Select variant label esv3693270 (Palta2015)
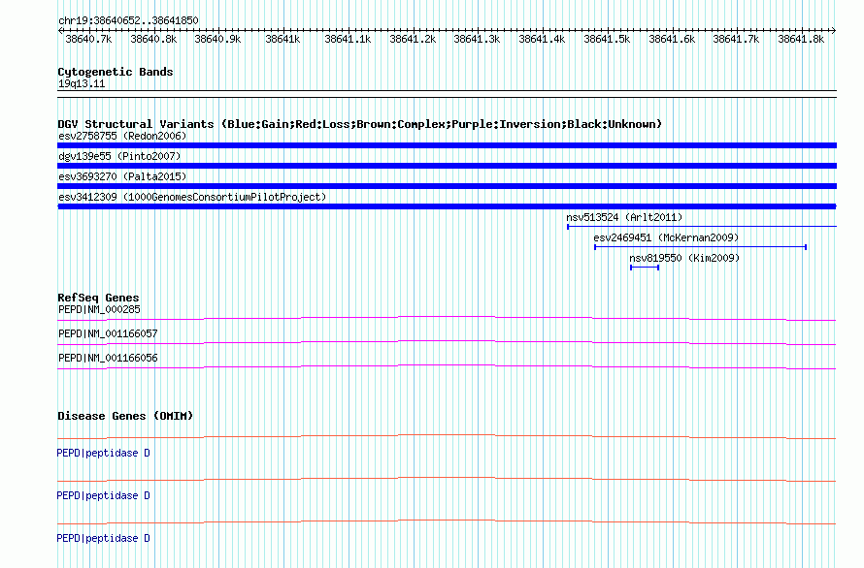The image size is (864, 568). pos(122,176)
